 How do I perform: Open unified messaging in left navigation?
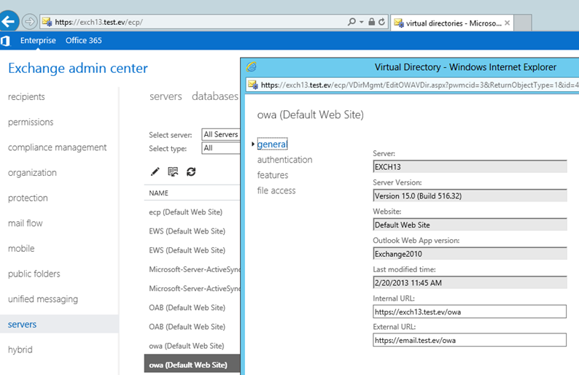coord(43,299)
